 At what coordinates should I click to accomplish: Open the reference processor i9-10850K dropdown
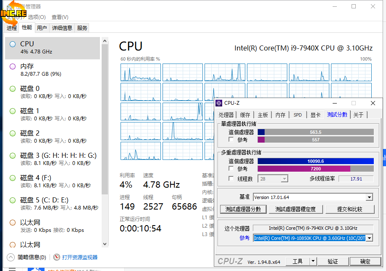(369, 238)
